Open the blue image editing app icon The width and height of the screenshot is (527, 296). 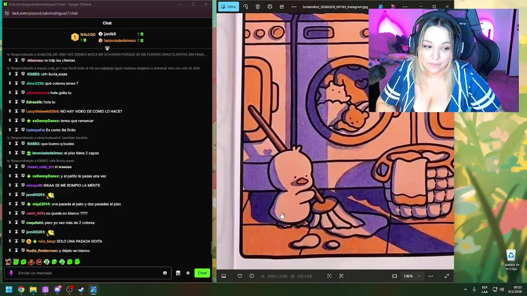pyautogui.click(x=380, y=7)
